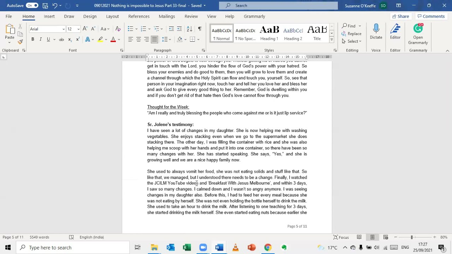Viewport: 452px width, 254px height.
Task: Apply Heading 1 style
Action: tap(269, 34)
